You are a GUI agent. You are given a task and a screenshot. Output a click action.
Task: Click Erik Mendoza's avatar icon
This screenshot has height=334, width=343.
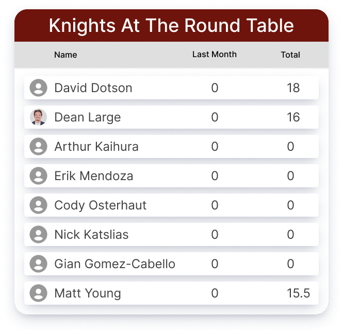tap(38, 175)
